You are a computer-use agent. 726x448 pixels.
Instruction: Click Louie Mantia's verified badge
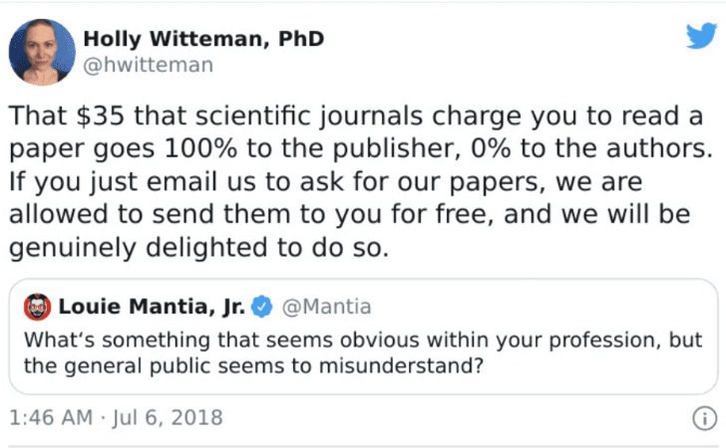pos(267,306)
